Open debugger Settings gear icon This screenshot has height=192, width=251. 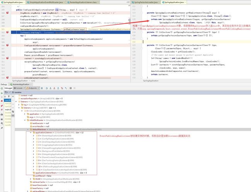coord(2,123)
